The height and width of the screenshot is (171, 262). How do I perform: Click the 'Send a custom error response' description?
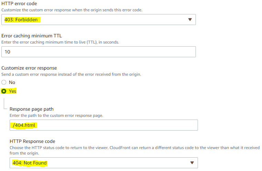pyautogui.click(x=71, y=74)
